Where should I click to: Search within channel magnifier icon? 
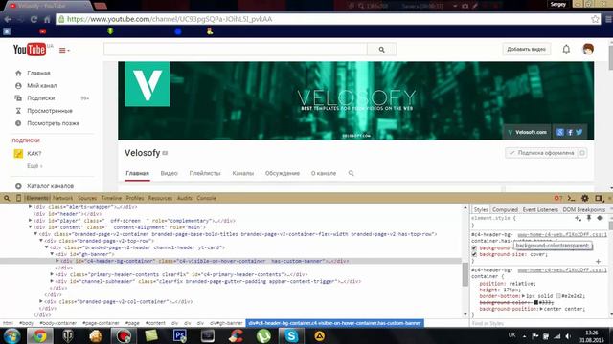click(x=352, y=173)
